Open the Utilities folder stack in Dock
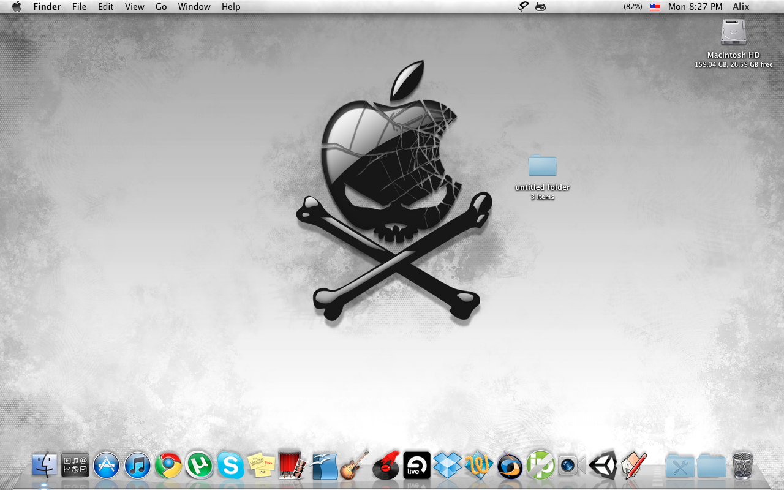Screen dimensions: 784x490 click(x=680, y=466)
